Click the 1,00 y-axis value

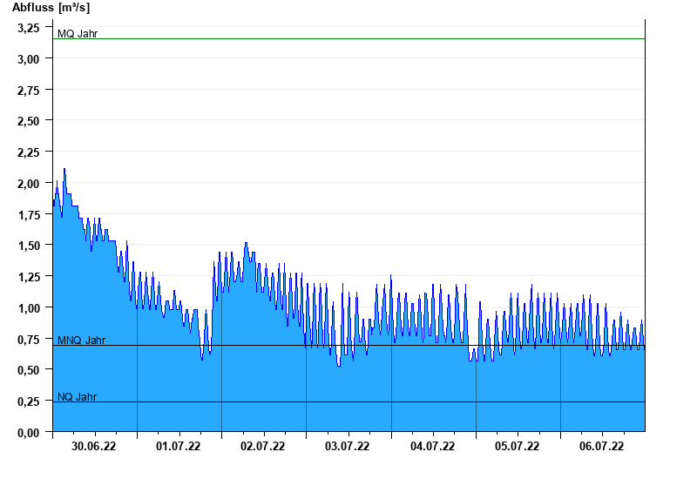(29, 308)
